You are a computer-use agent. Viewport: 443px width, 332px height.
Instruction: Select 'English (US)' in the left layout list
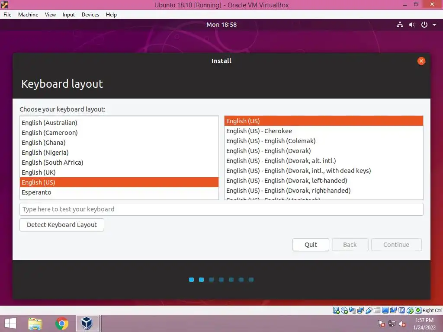[119, 182]
